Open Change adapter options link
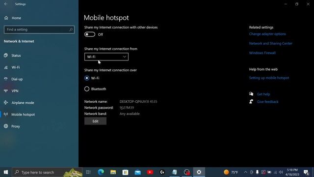 (267, 34)
